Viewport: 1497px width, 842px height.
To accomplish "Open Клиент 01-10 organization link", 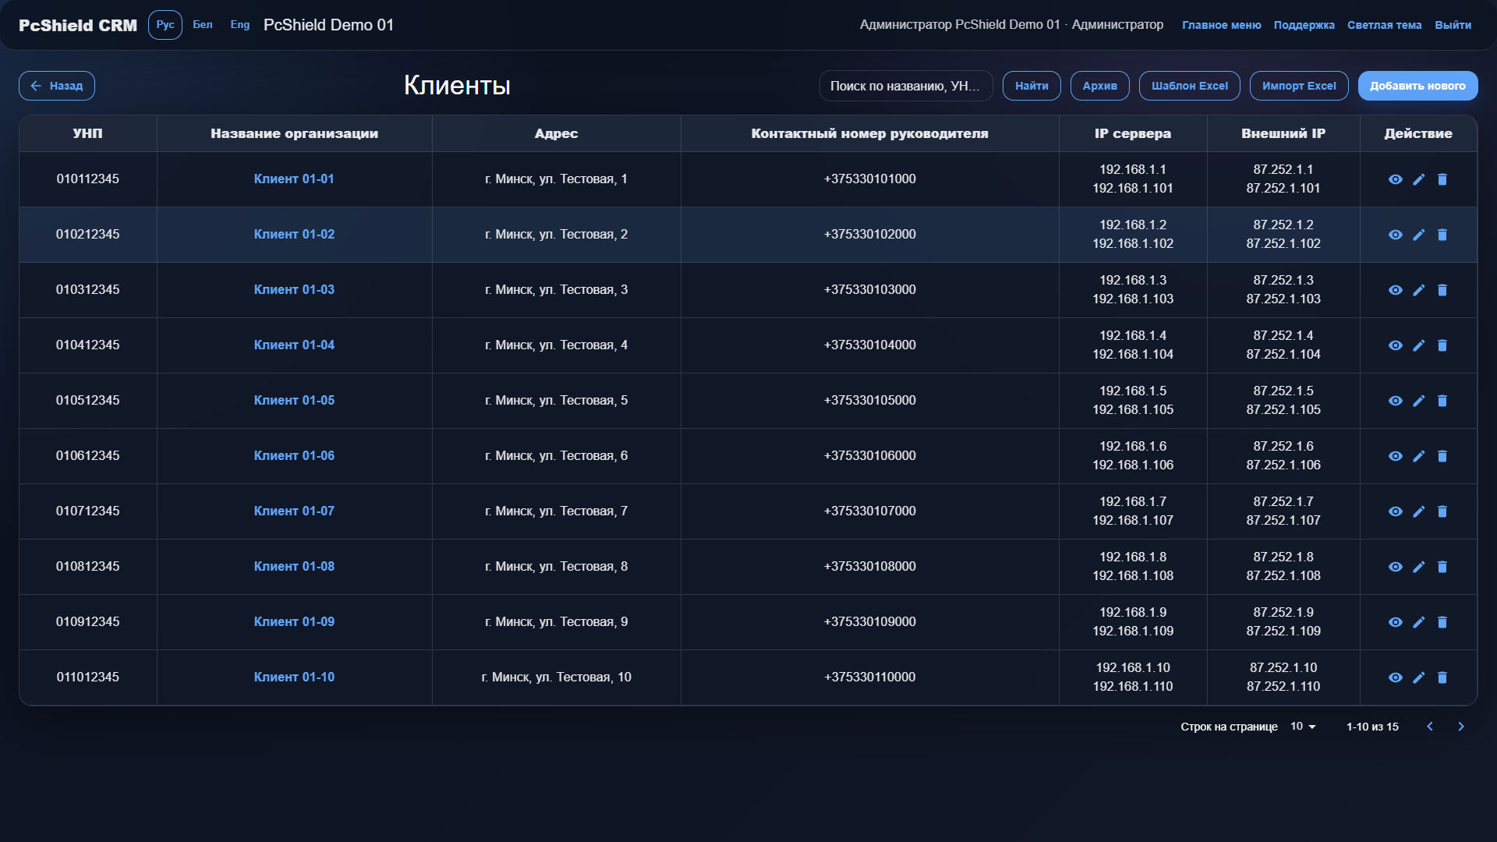I will pyautogui.click(x=294, y=677).
